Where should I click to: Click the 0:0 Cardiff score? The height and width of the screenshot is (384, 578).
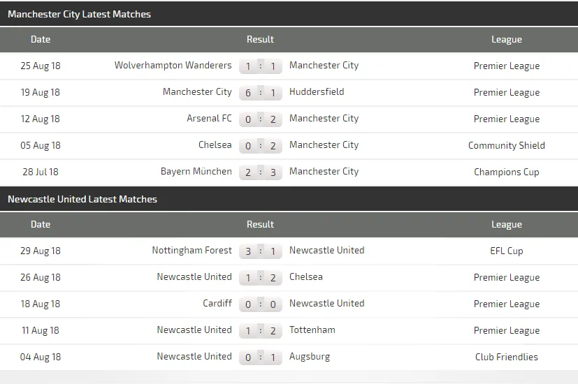[x=260, y=304]
